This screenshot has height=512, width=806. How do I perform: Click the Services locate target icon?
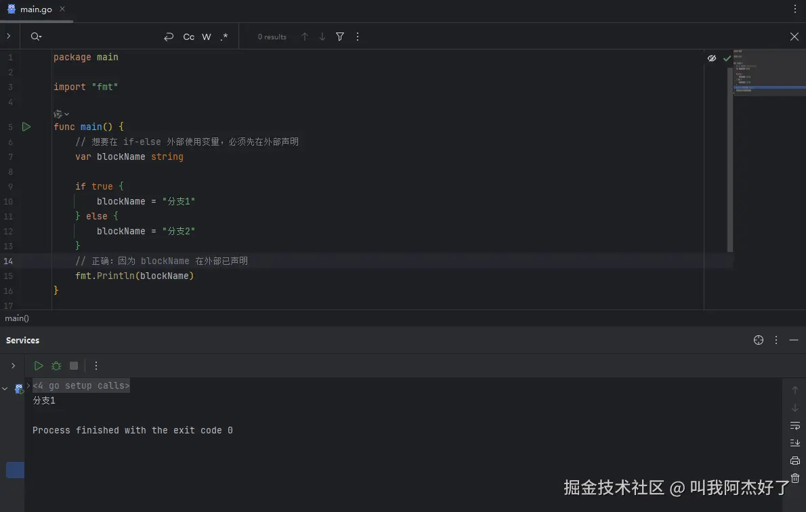[x=758, y=340]
